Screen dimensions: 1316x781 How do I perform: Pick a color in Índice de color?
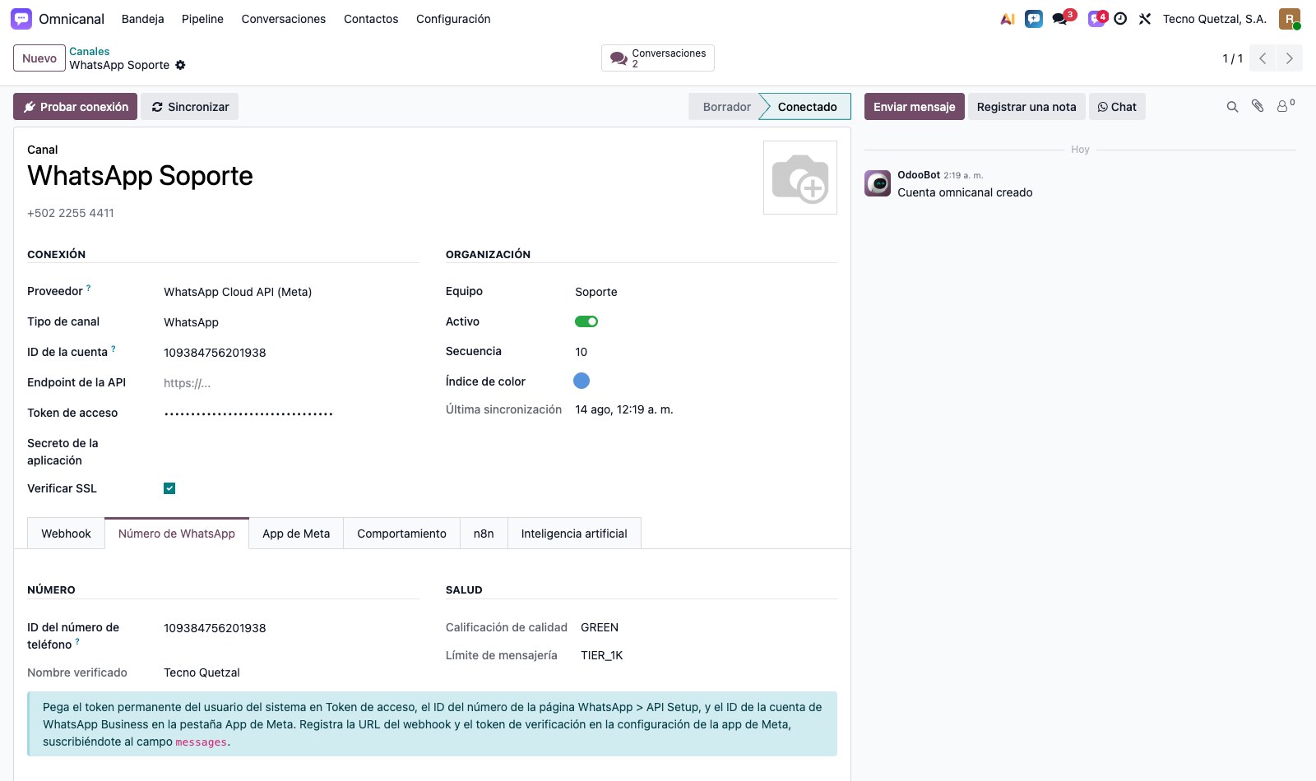[x=582, y=381]
